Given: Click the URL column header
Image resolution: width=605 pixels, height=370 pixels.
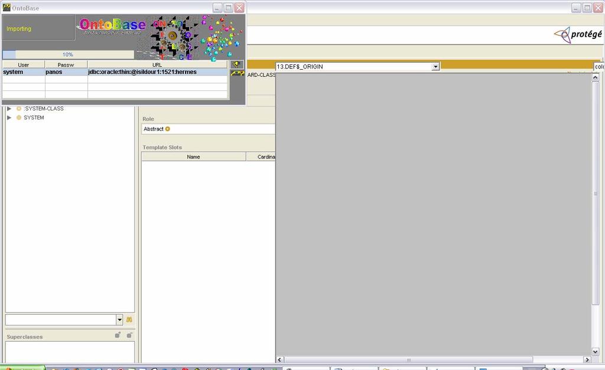Looking at the screenshot, I should click(157, 65).
